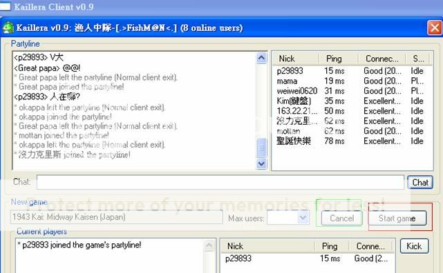
Task: Sort current players by Nick column
Action: [268, 246]
